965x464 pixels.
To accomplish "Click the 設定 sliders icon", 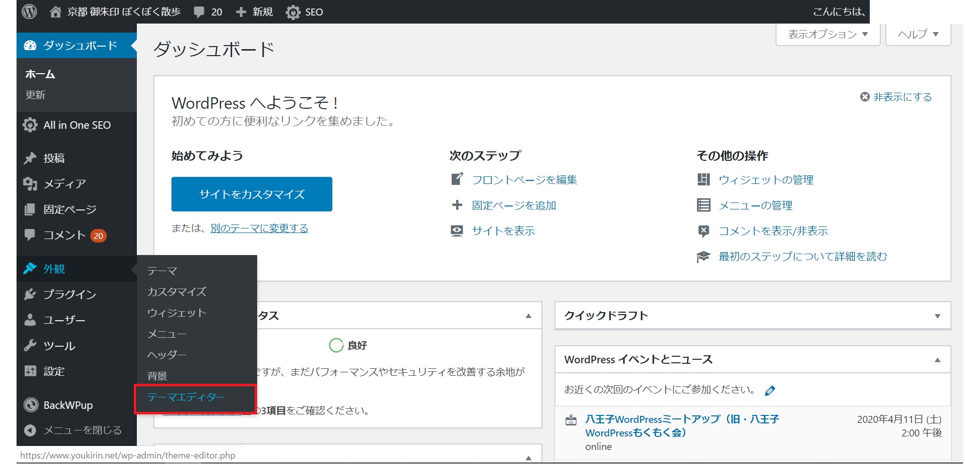I will pyautogui.click(x=30, y=371).
